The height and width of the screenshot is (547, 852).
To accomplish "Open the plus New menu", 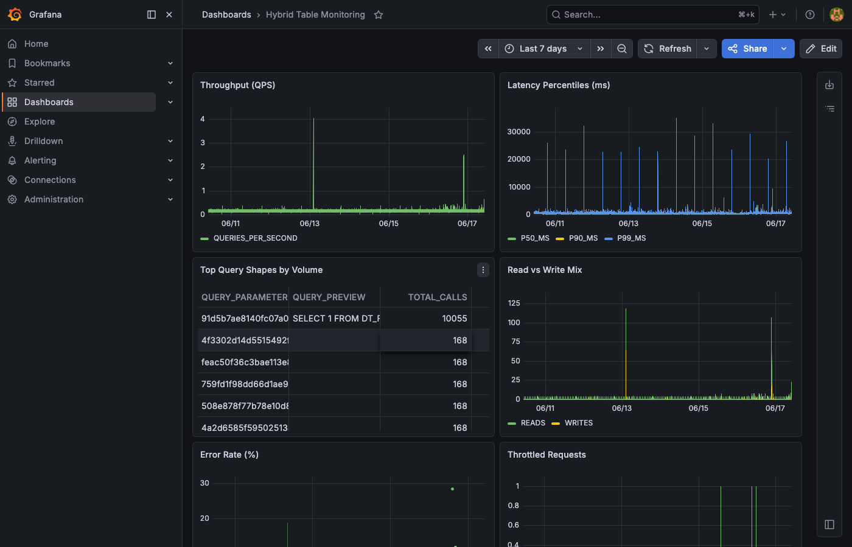I will [777, 15].
